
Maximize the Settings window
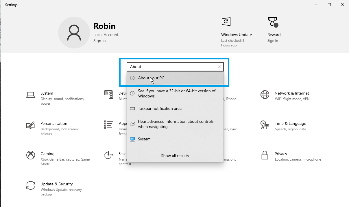329,5
